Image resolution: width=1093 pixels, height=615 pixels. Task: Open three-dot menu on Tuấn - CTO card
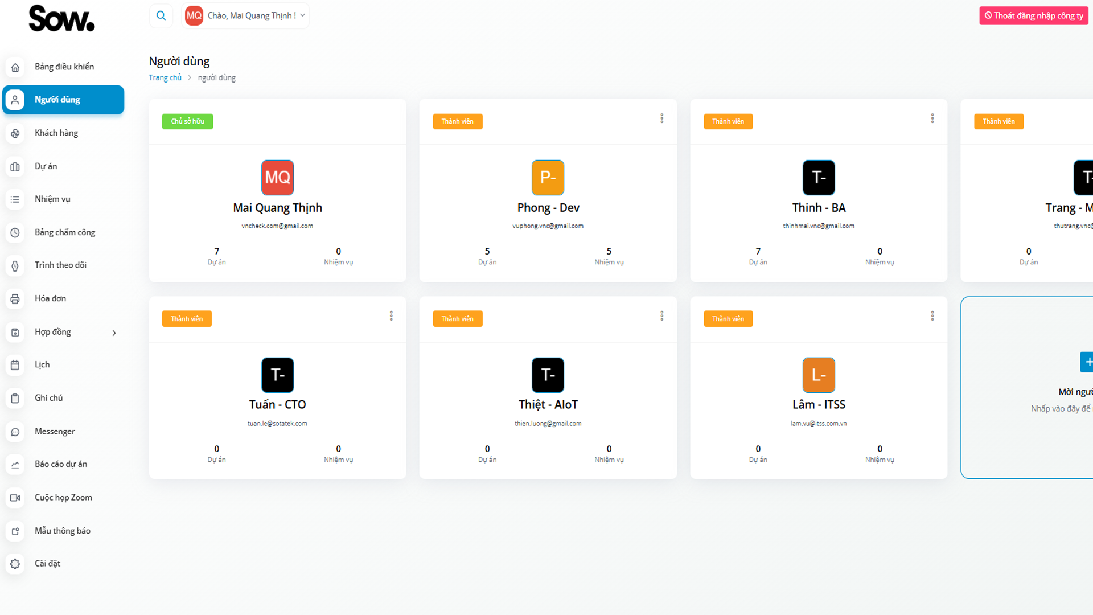(391, 316)
